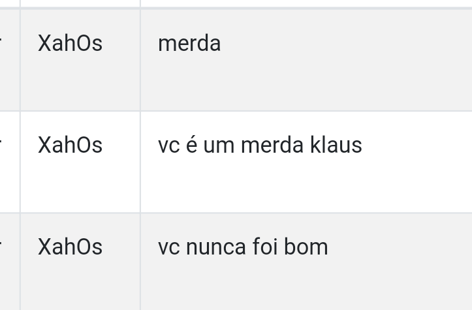Click the word "nunca" in the last message
Image resolution: width=472 pixels, height=310 pixels.
click(x=216, y=247)
